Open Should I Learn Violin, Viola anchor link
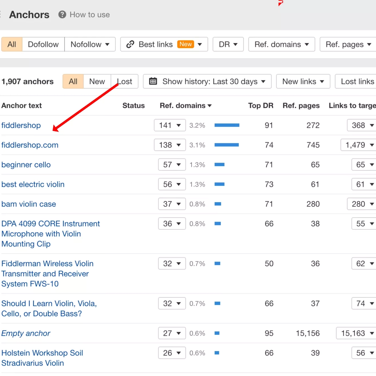 tap(49, 309)
